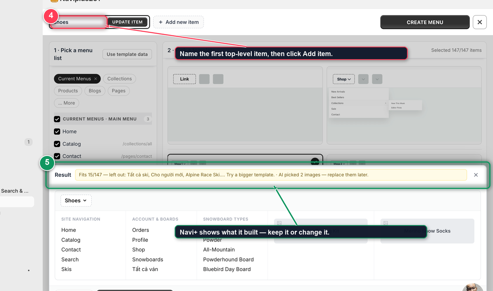
Task: Open the Profile link under Account & Boards
Action: [x=140, y=240]
